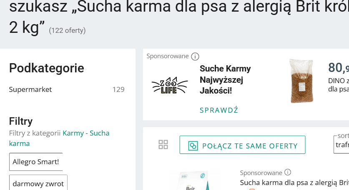Open the DINO dog food bag image

(301, 81)
